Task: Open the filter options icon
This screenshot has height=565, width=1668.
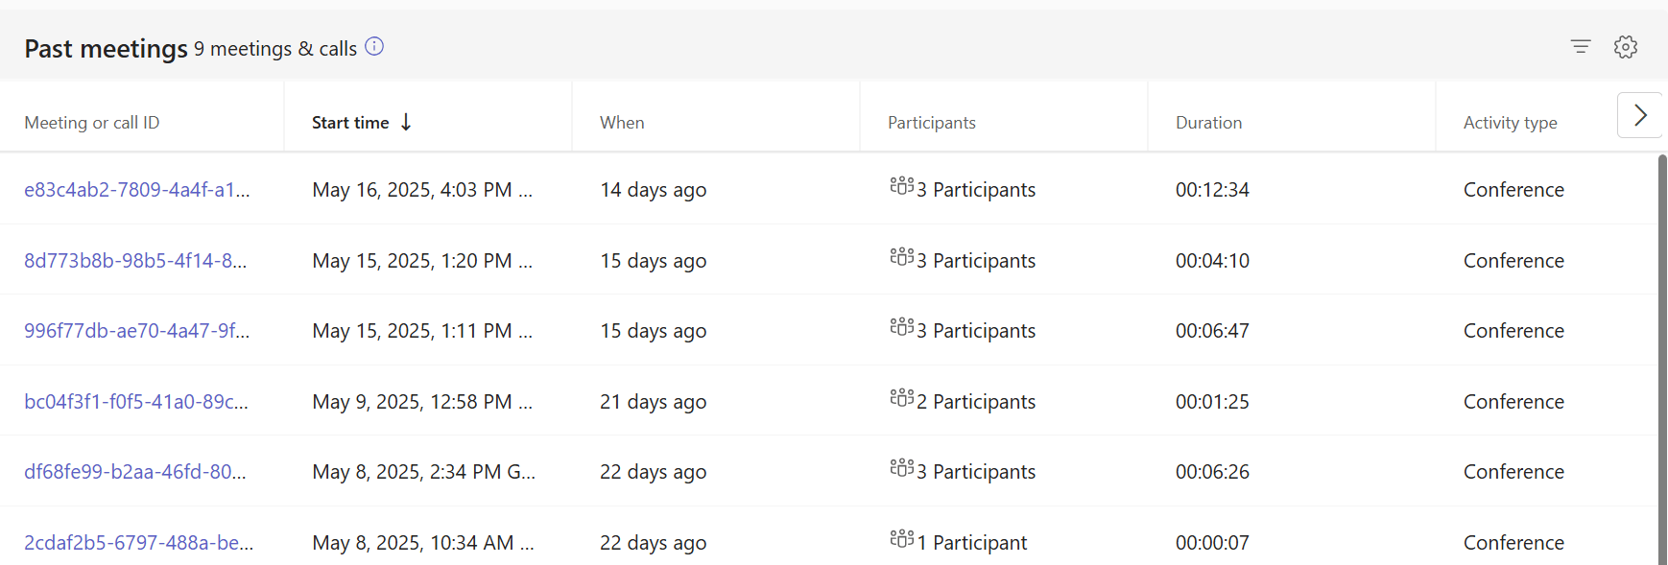Action: click(x=1580, y=46)
